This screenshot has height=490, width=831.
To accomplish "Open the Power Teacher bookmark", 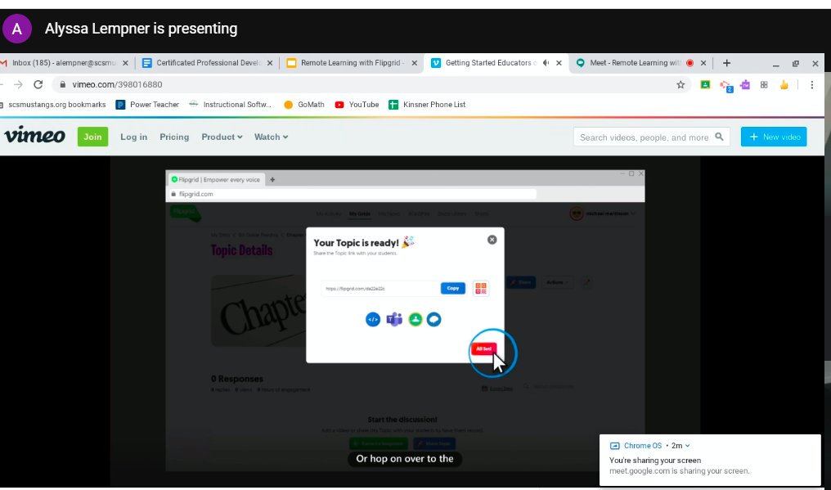I will (x=147, y=105).
